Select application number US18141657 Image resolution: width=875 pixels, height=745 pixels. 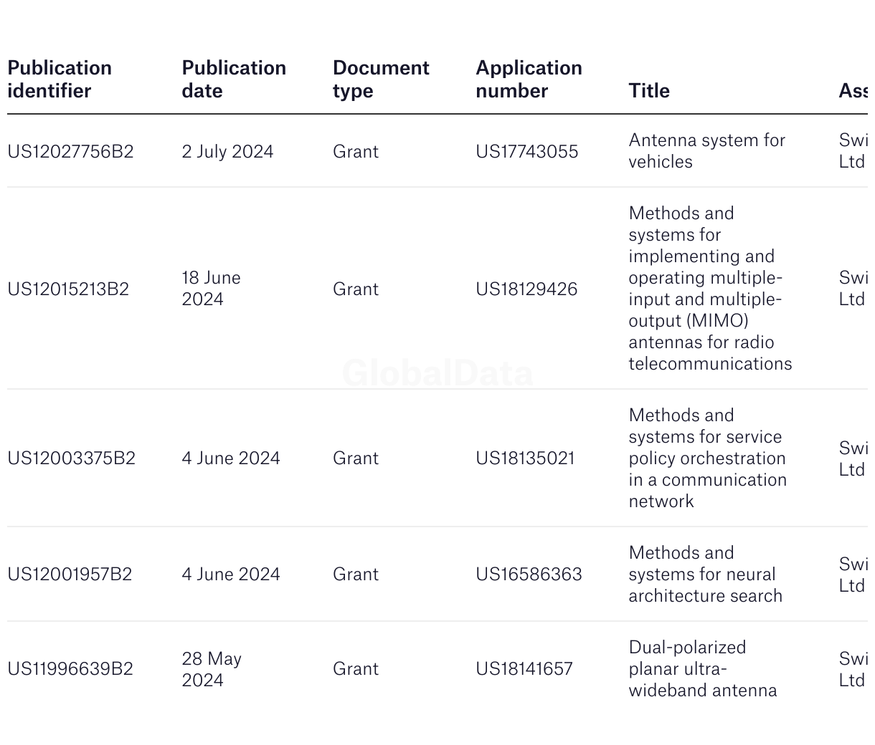point(524,669)
